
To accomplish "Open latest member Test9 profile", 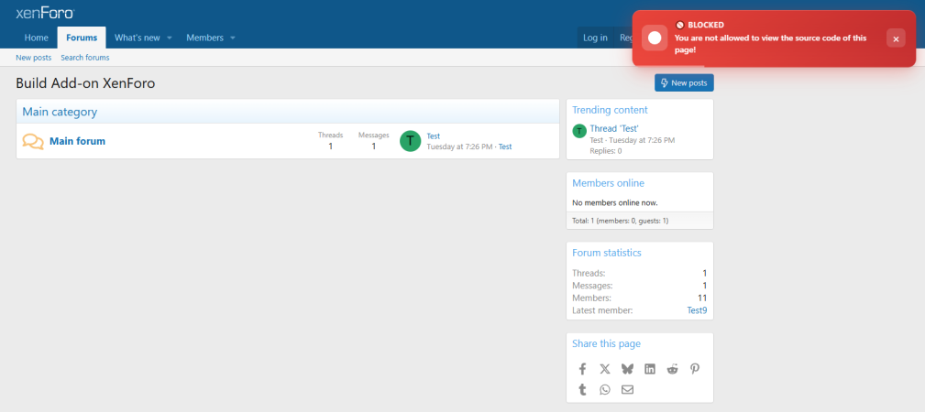I will [x=697, y=310].
